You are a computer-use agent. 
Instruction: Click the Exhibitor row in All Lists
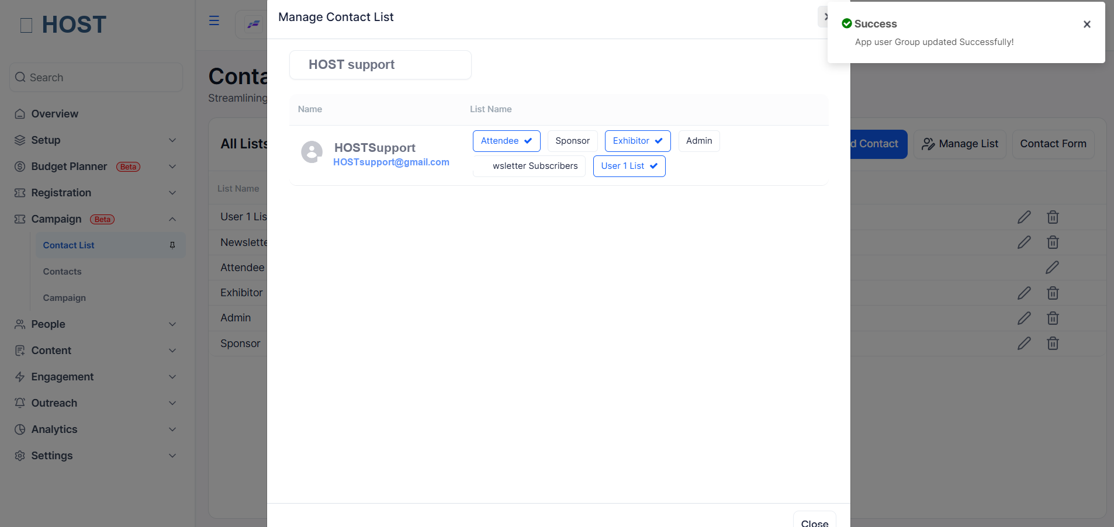(x=241, y=293)
